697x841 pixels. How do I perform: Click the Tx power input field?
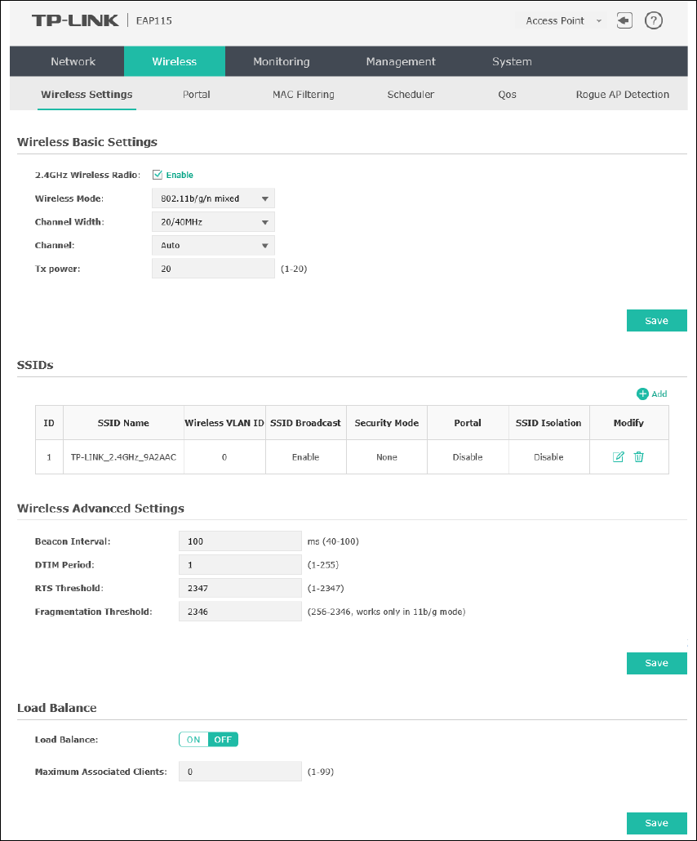[x=213, y=269]
